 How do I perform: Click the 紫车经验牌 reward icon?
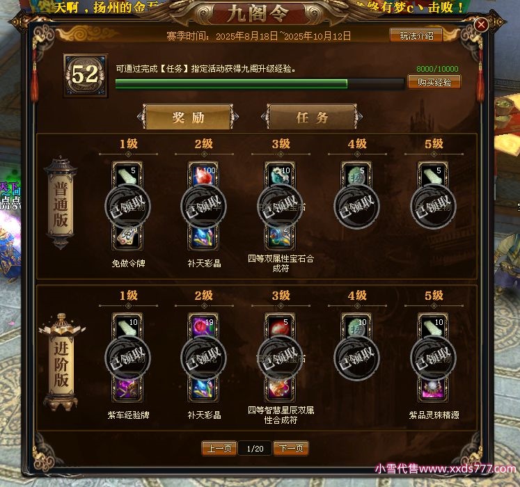pos(127,388)
